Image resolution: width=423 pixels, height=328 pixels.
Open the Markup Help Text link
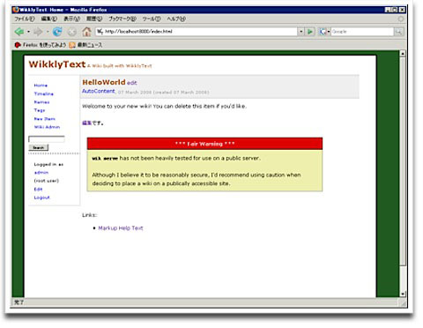coord(121,227)
